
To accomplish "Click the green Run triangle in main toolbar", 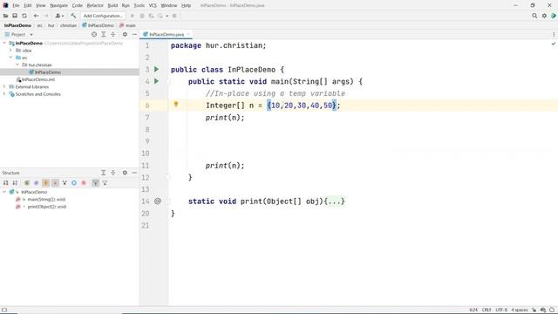I will pyautogui.click(x=133, y=16).
